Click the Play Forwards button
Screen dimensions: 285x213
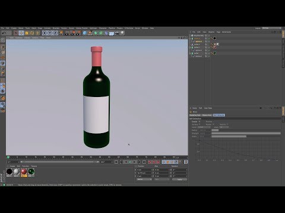(130, 162)
